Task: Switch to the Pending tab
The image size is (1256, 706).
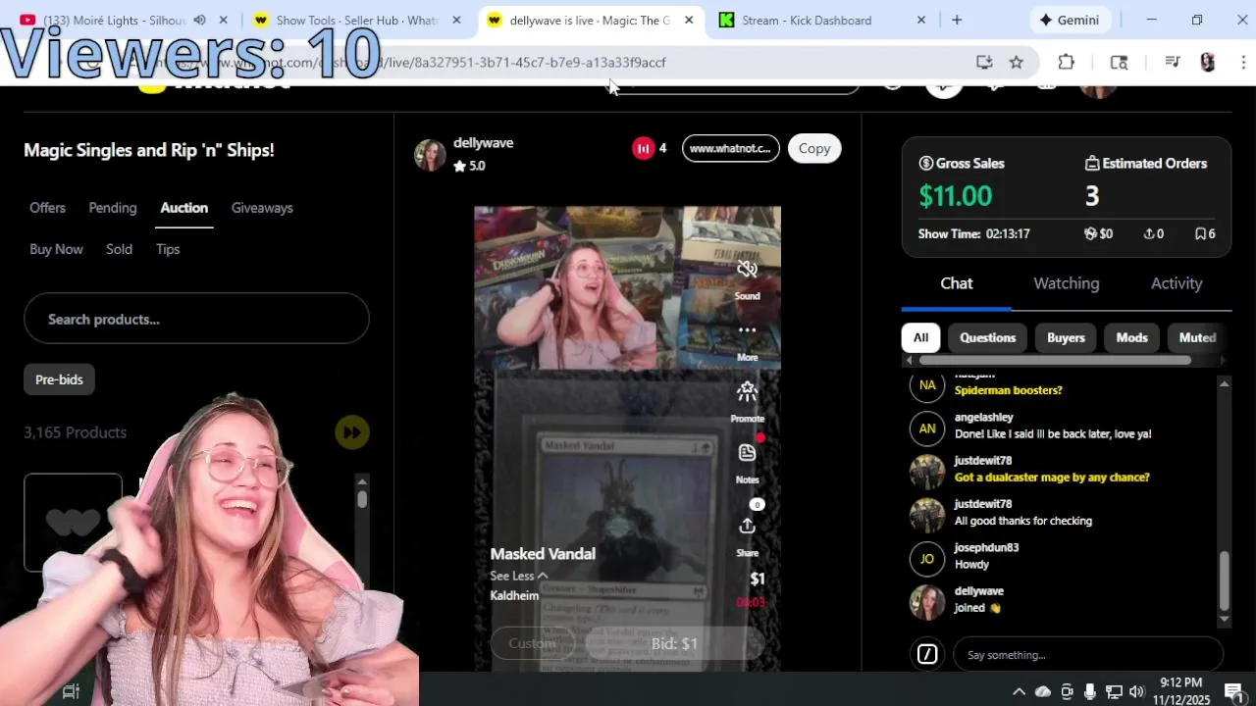Action: click(x=113, y=208)
